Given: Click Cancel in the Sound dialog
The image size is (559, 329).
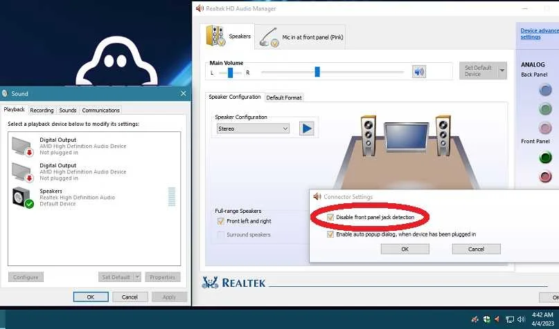Looking at the screenshot, I should [130, 297].
